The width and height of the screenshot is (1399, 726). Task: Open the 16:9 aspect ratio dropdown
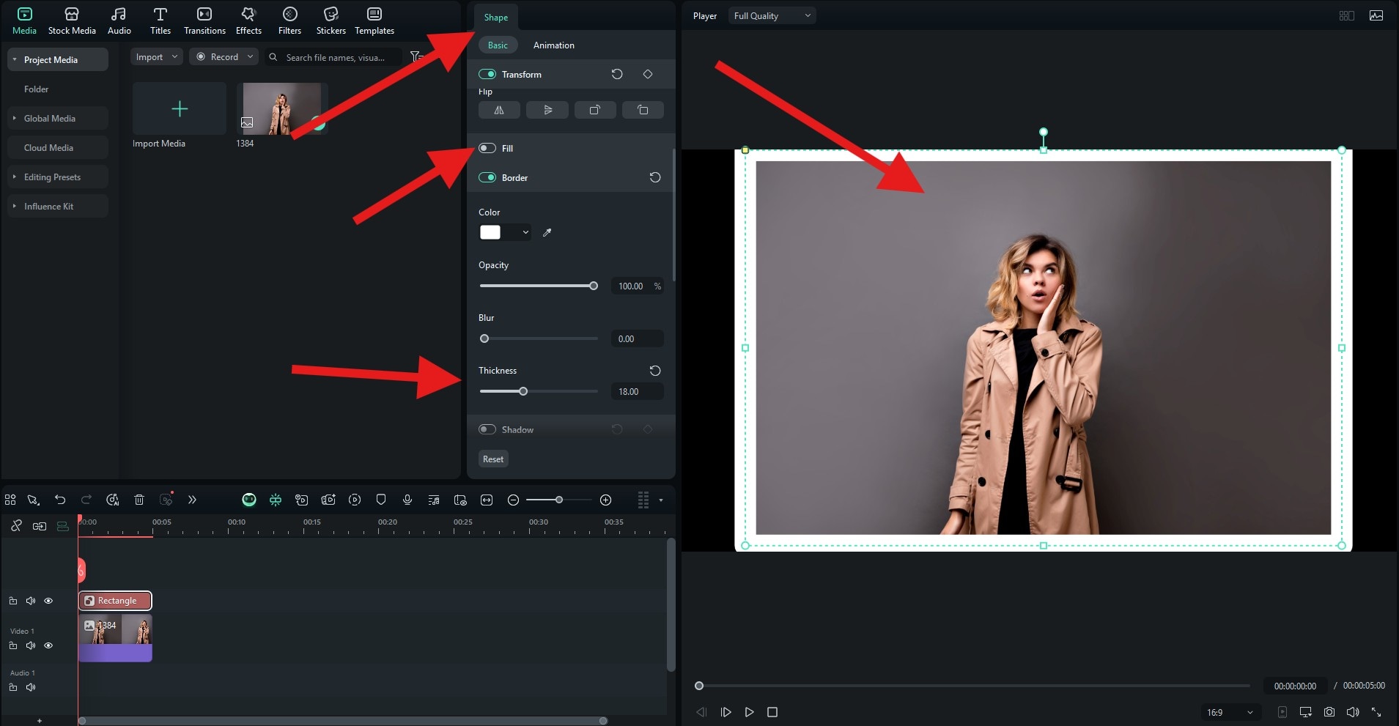click(1230, 713)
